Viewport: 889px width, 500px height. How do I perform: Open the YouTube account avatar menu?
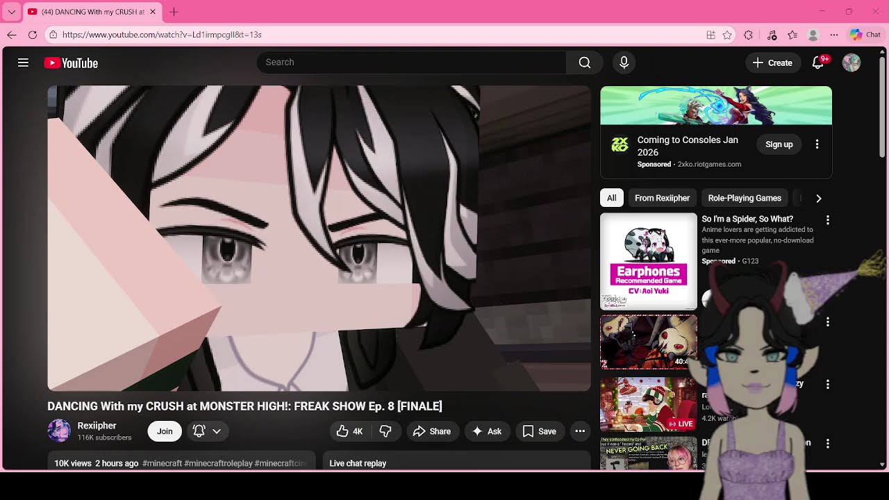click(x=851, y=62)
